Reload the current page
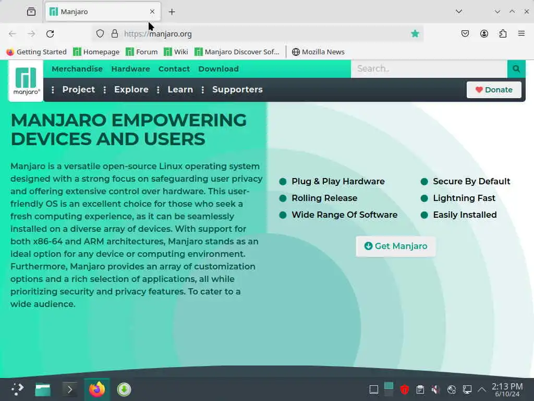This screenshot has height=401, width=534. [x=50, y=34]
